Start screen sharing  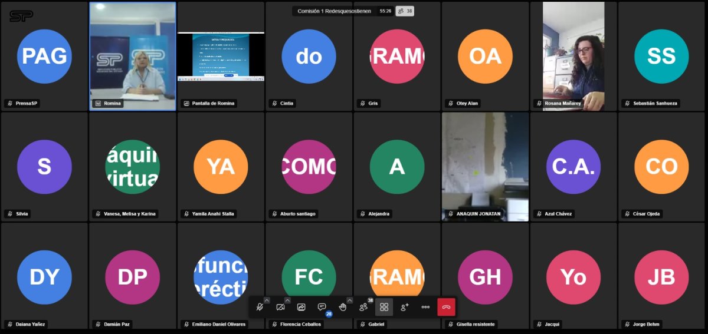tap(301, 307)
